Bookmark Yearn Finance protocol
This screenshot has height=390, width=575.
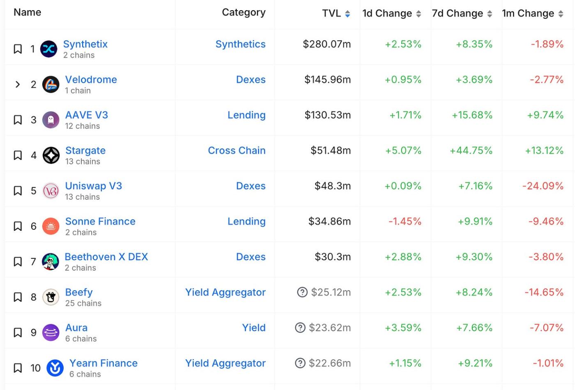(x=18, y=368)
